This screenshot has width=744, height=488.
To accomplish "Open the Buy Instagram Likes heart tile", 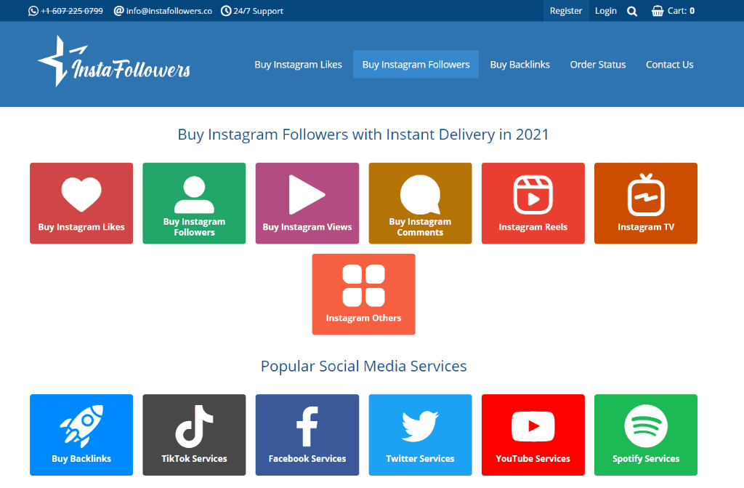I will [81, 204].
